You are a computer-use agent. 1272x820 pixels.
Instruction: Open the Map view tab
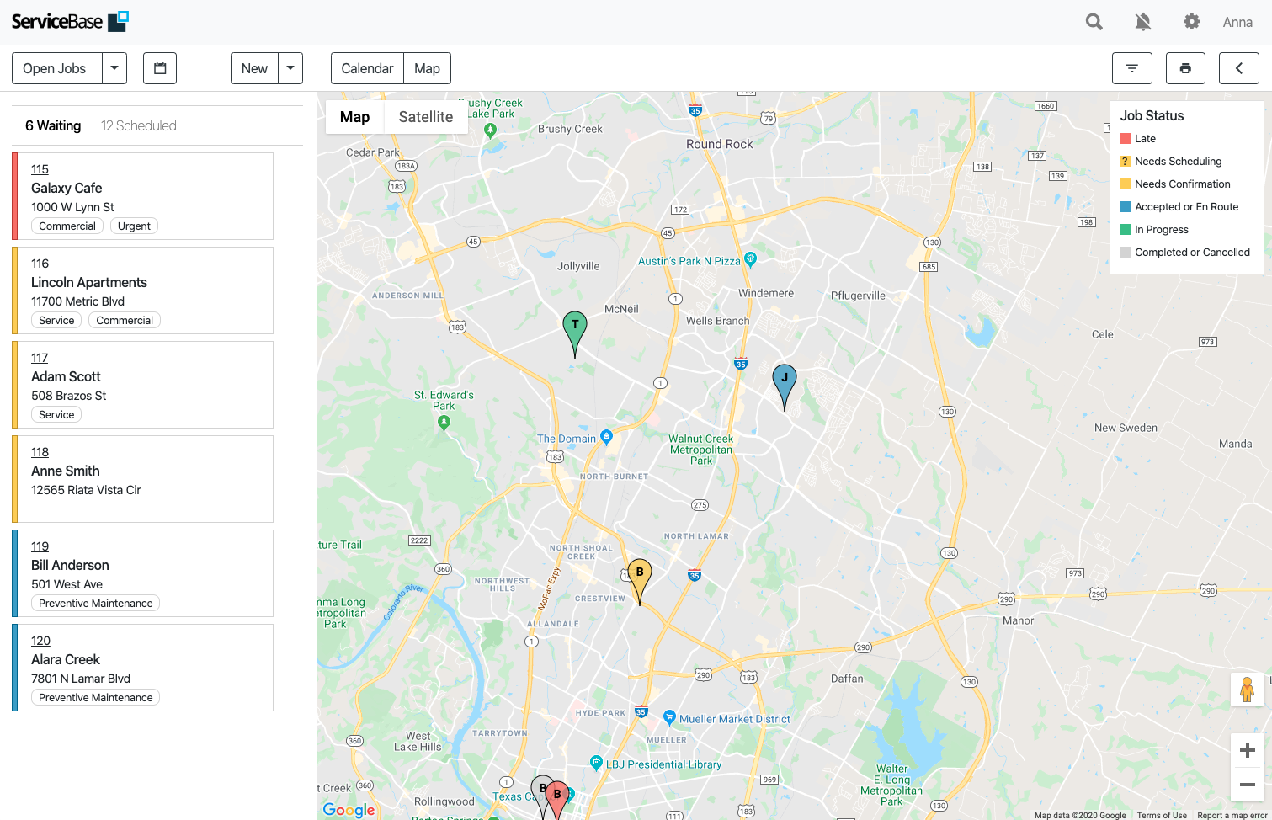pos(427,68)
